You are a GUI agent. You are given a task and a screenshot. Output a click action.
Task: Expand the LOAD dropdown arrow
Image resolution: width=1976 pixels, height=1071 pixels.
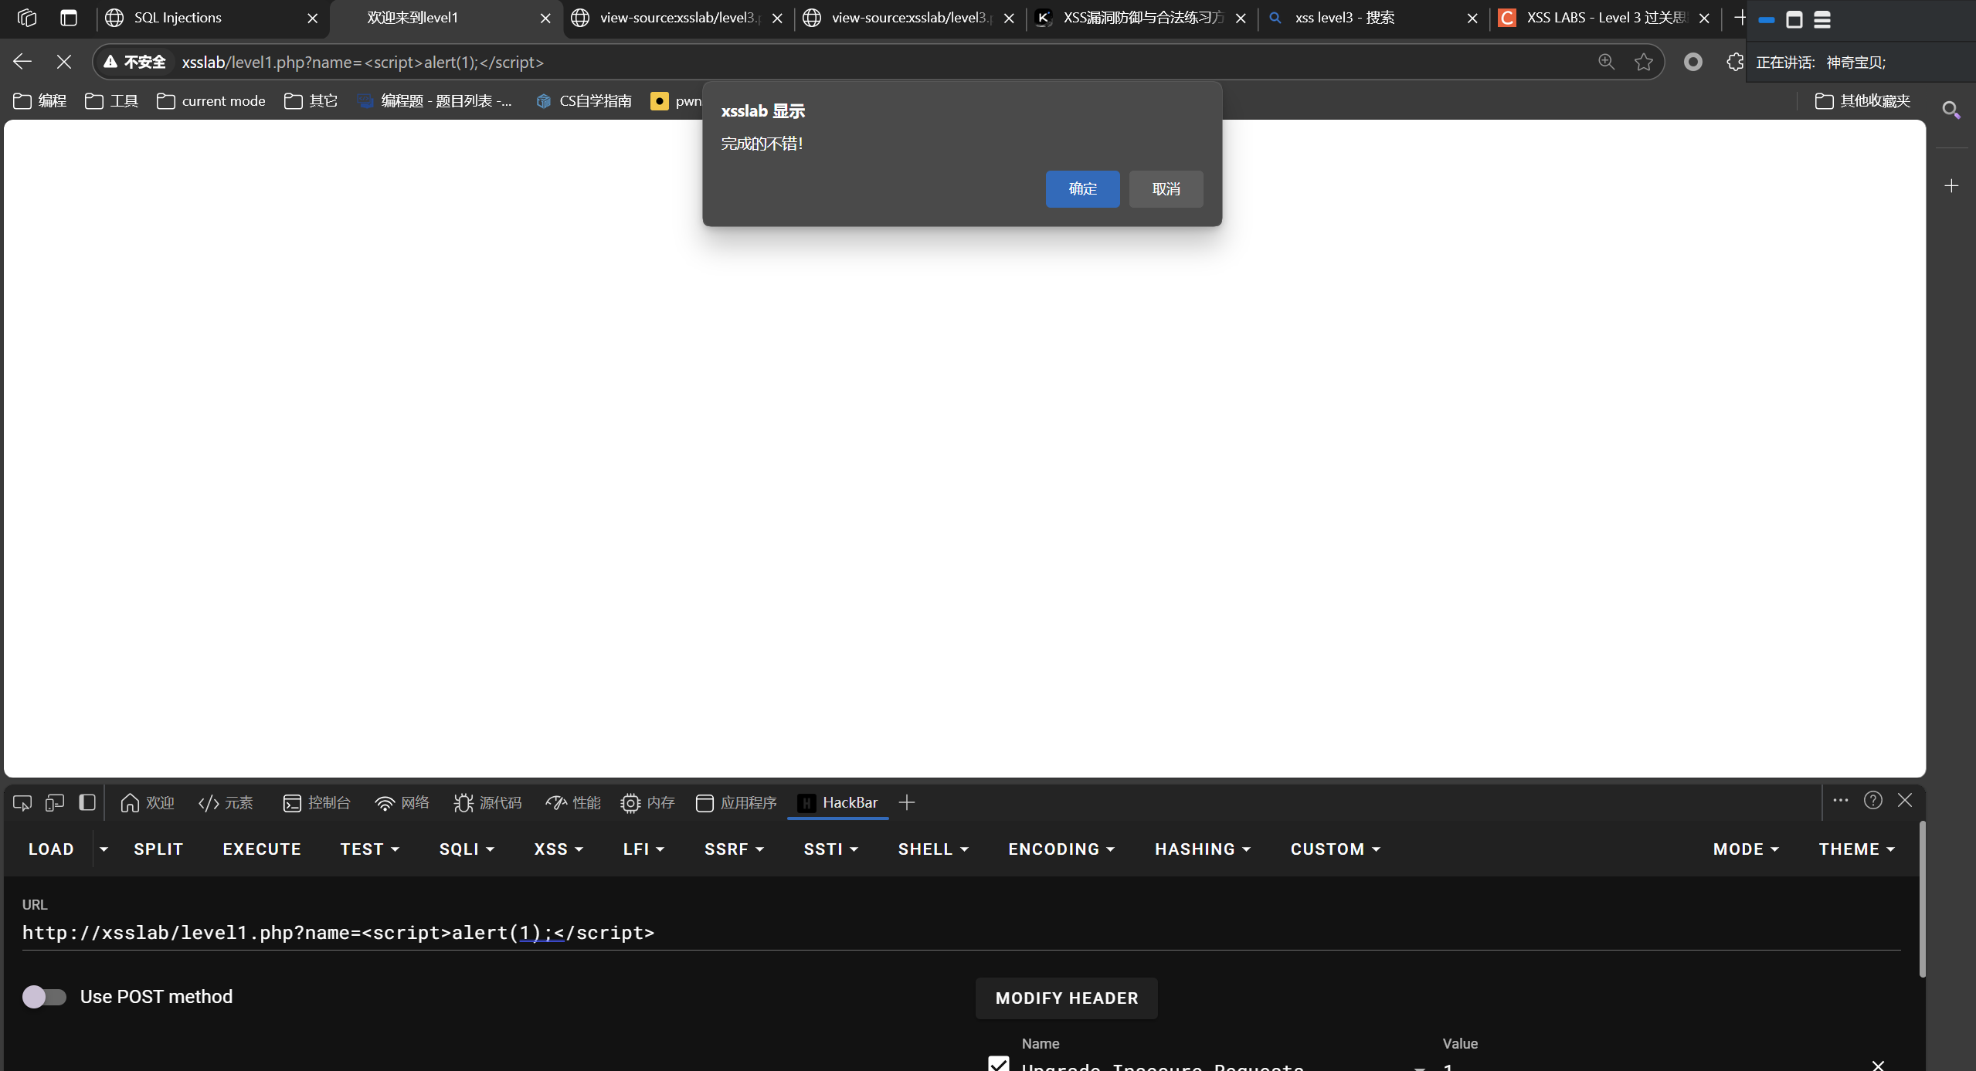point(104,849)
